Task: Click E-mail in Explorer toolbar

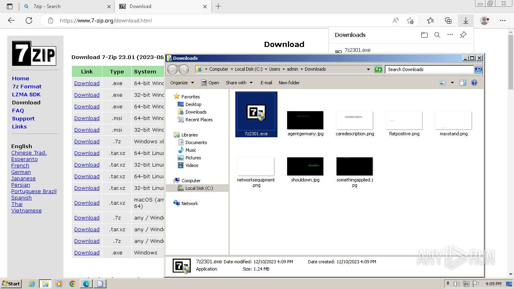Action: click(x=266, y=83)
